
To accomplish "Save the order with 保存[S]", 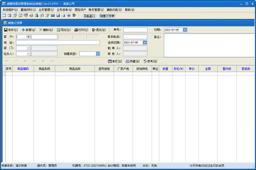I will (x=11, y=30).
